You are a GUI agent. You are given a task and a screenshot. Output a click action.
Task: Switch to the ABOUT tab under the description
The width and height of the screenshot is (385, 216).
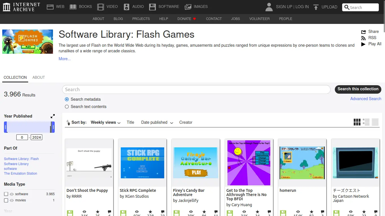39,77
